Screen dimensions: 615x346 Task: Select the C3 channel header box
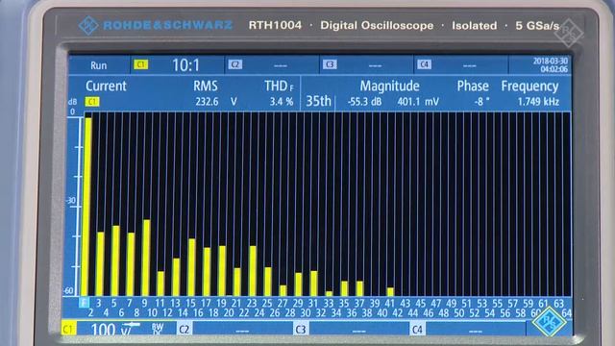pyautogui.click(x=366, y=65)
